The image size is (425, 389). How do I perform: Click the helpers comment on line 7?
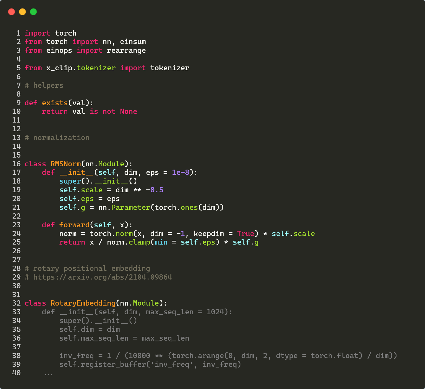click(44, 85)
